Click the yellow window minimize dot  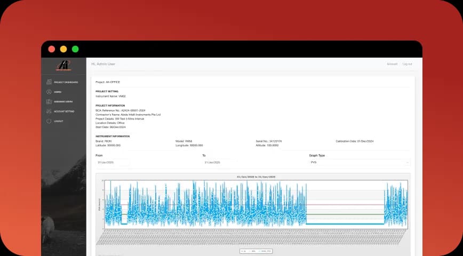pos(63,49)
